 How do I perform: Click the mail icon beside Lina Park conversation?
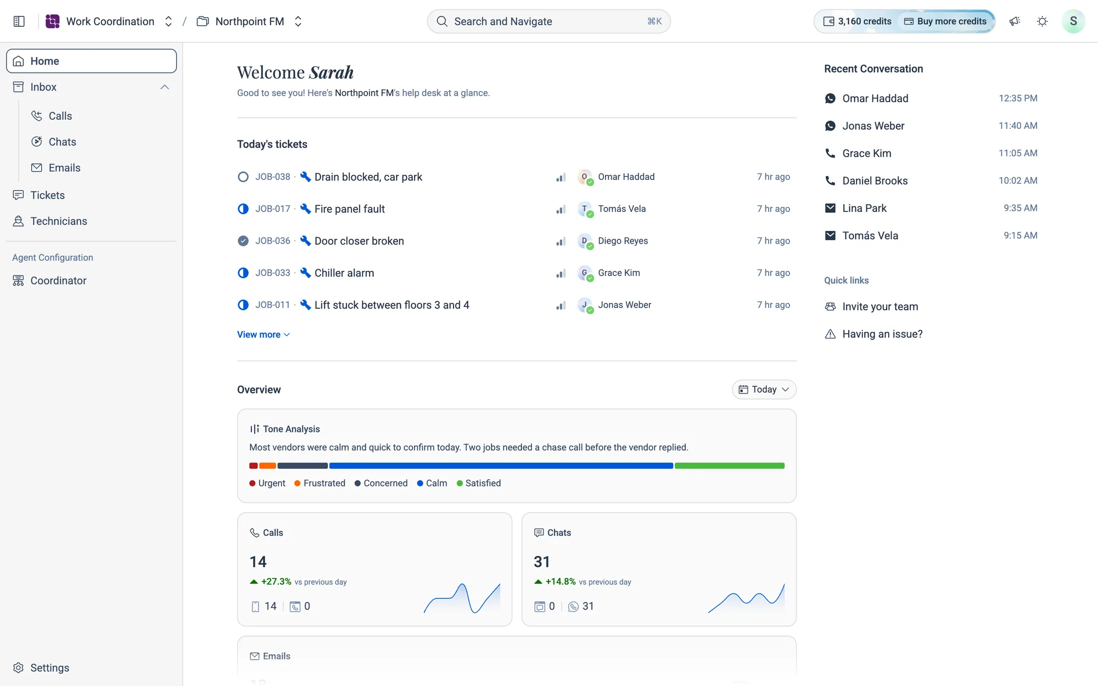pyautogui.click(x=830, y=208)
